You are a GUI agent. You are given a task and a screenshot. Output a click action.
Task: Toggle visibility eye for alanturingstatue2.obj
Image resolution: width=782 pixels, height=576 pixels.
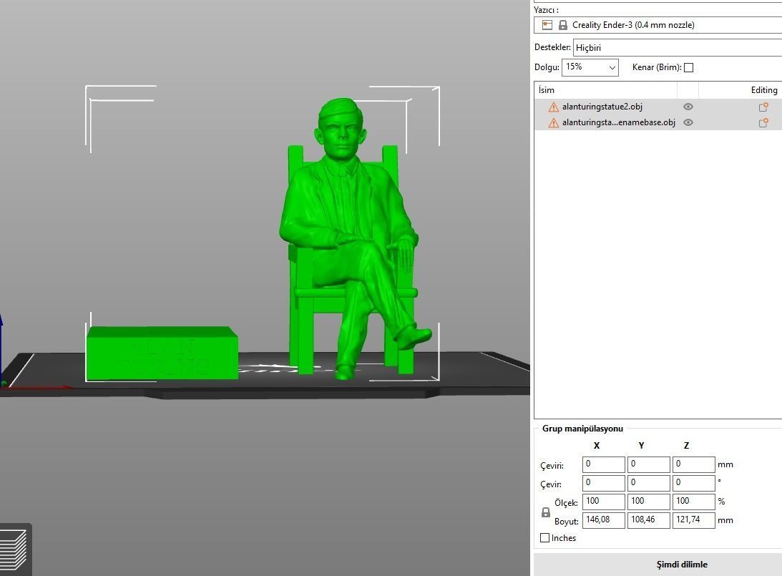coord(688,107)
